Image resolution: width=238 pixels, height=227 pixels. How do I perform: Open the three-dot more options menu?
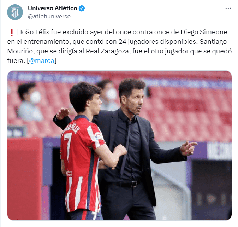[228, 8]
